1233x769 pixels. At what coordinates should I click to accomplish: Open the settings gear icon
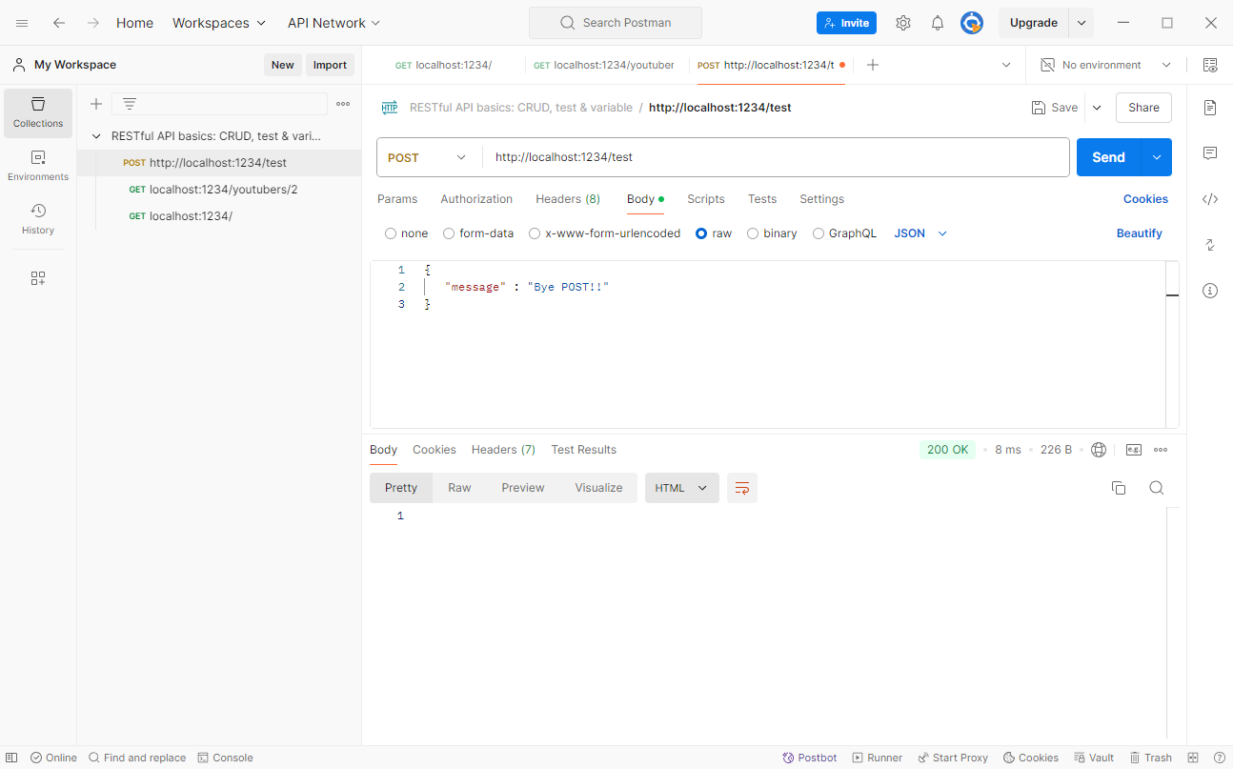coord(903,23)
